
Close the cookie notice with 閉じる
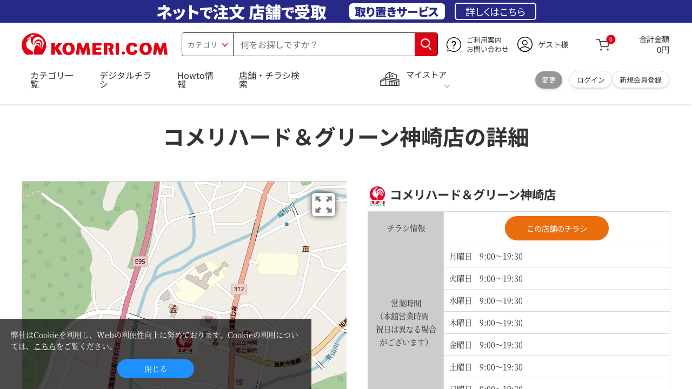pyautogui.click(x=156, y=369)
